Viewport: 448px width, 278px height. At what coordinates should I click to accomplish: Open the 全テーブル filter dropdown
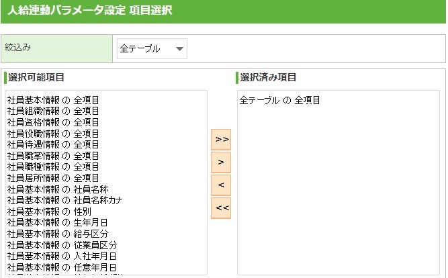tap(152, 48)
